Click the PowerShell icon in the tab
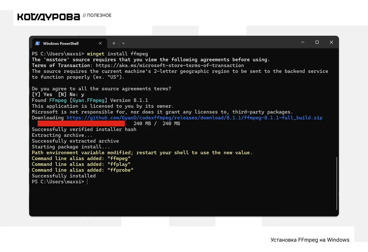Image resolution: width=368 pixels, height=252 pixels. pos(37,43)
